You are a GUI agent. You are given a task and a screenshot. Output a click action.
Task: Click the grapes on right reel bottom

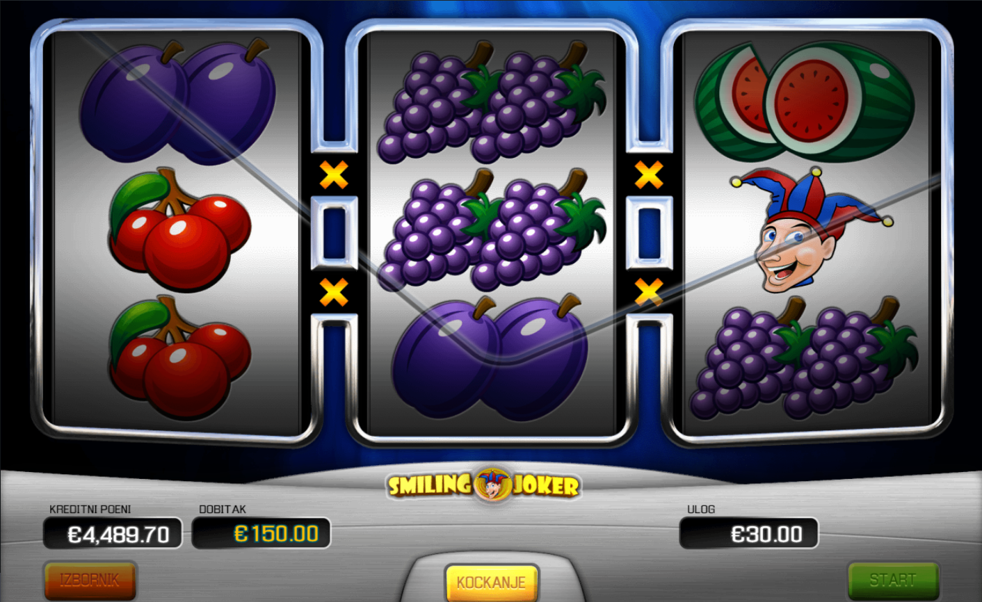(804, 357)
